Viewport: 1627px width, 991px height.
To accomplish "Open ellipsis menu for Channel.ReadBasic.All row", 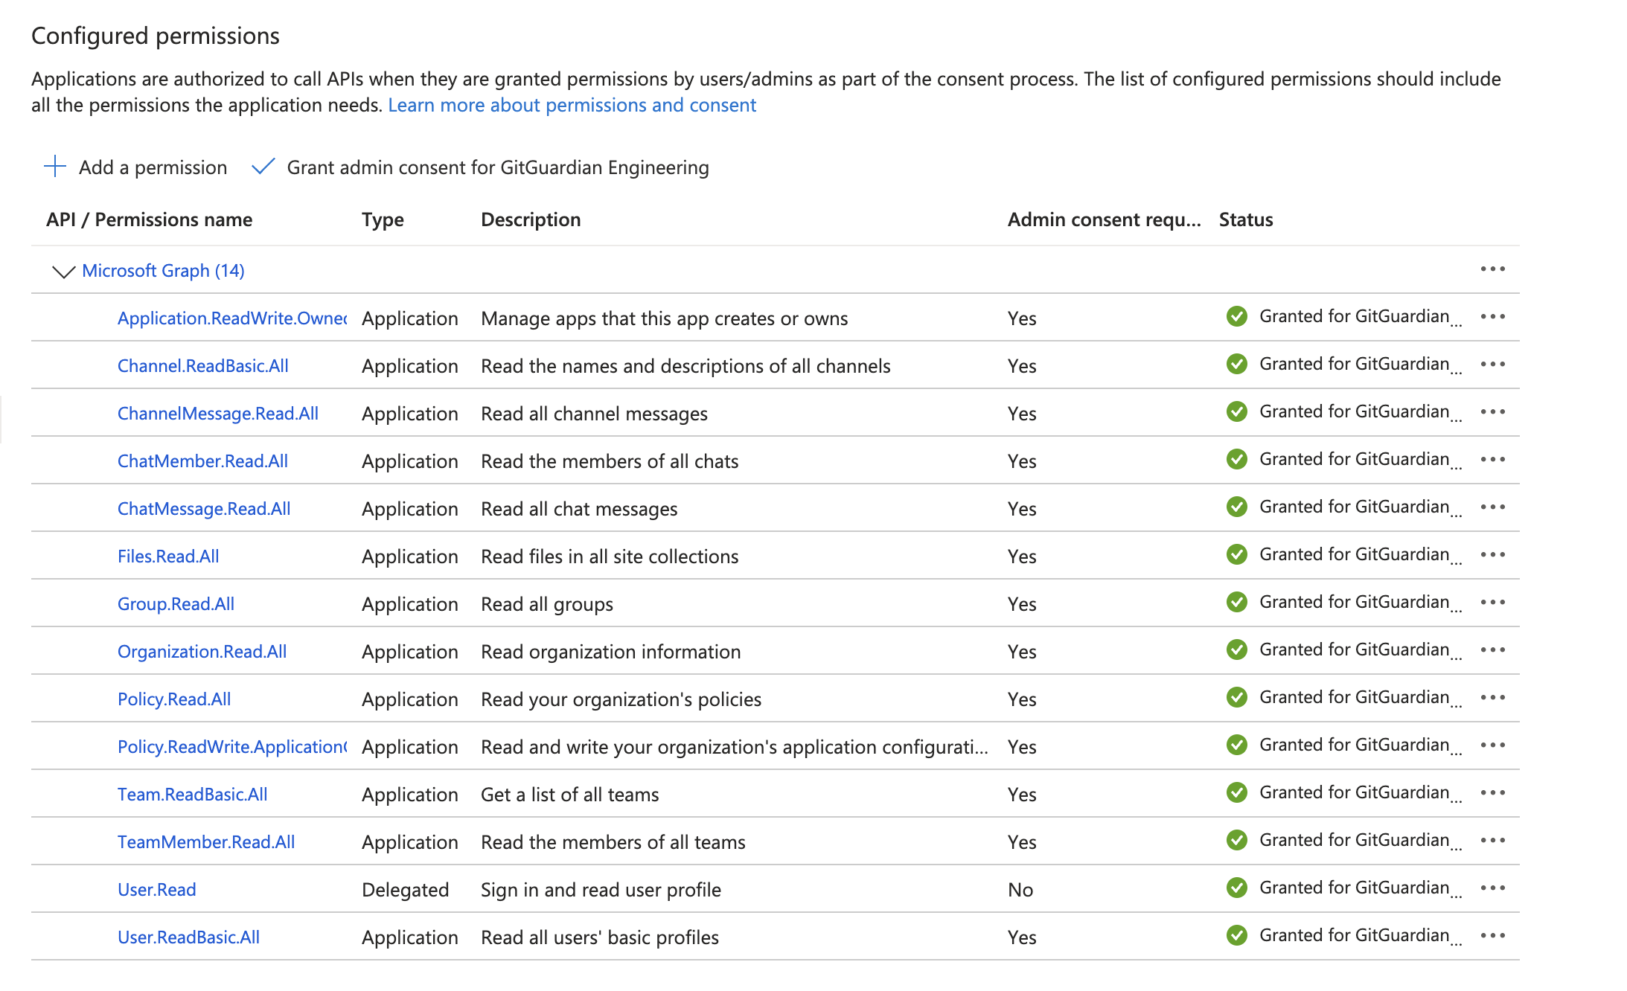I will coord(1492,365).
